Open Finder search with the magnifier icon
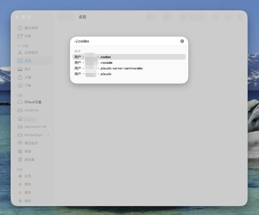The height and width of the screenshot is (215, 259). click(241, 17)
